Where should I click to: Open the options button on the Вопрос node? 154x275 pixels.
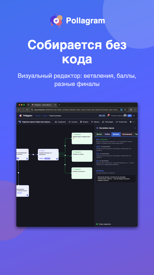tap(57, 159)
